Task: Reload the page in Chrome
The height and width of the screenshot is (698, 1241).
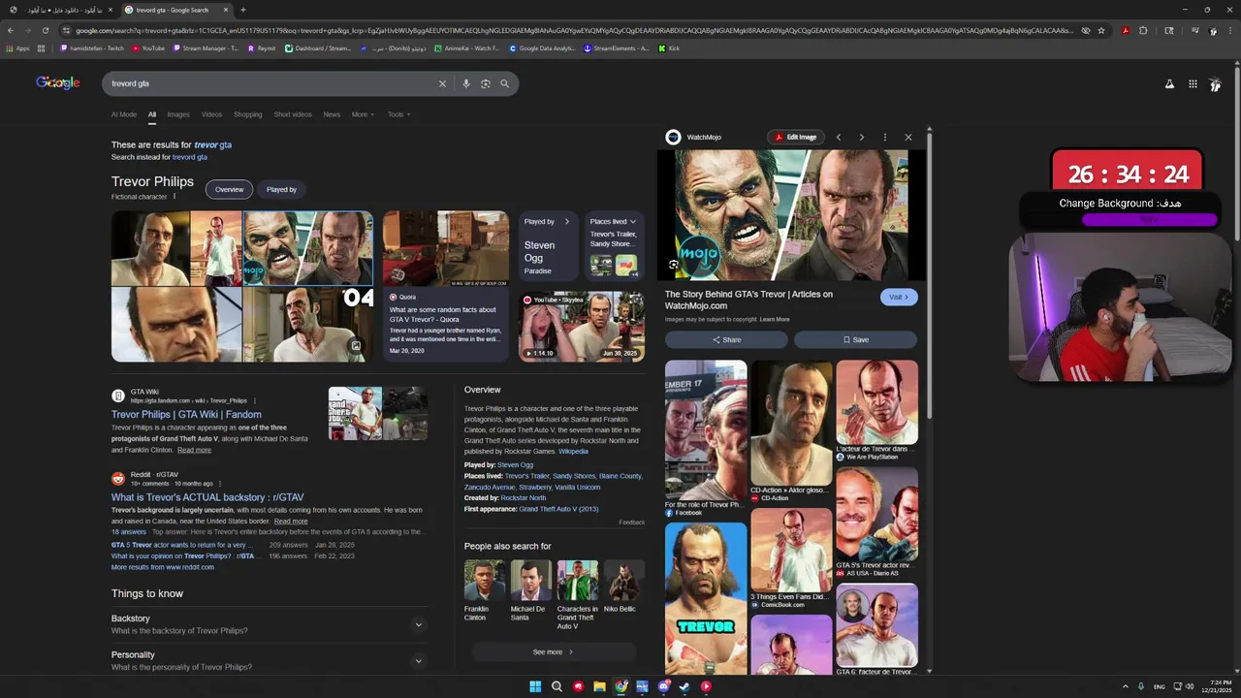Action: [45, 30]
